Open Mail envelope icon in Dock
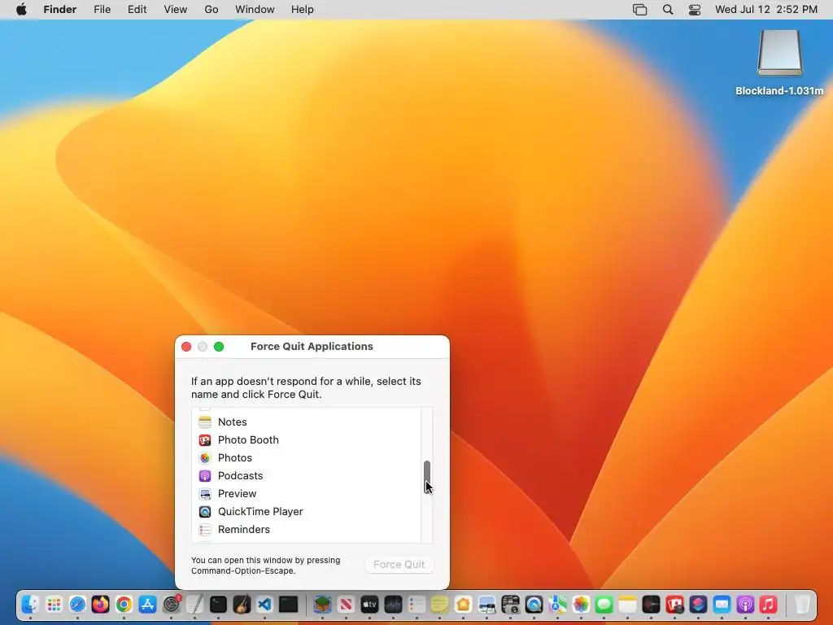 [722, 605]
